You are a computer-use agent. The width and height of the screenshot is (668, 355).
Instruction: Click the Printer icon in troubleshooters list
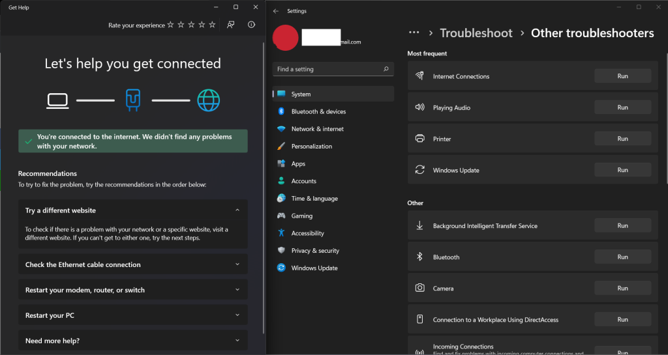click(x=419, y=139)
